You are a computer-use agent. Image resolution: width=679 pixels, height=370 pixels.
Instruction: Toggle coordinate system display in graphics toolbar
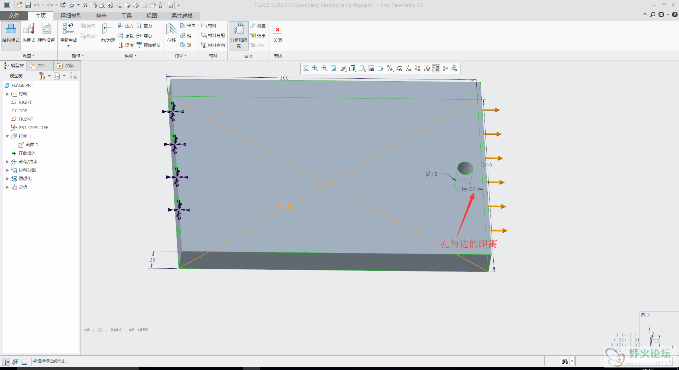click(427, 68)
